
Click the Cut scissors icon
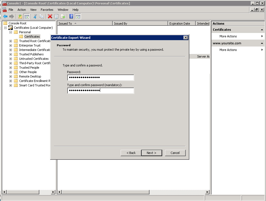pos(35,16)
